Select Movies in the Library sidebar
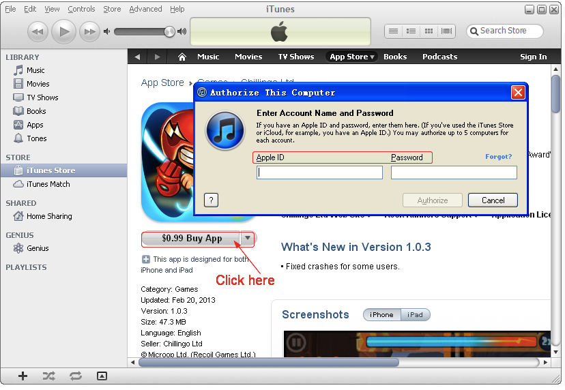The image size is (565, 390). click(x=38, y=85)
